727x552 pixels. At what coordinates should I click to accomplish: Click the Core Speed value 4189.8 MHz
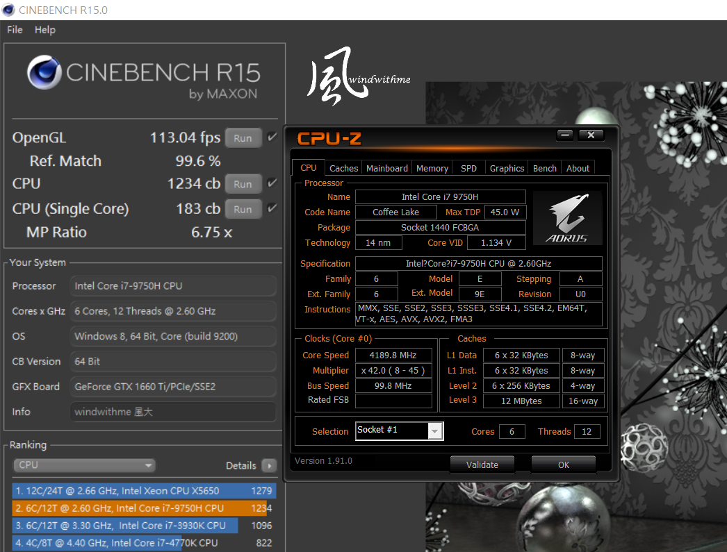[x=393, y=356]
